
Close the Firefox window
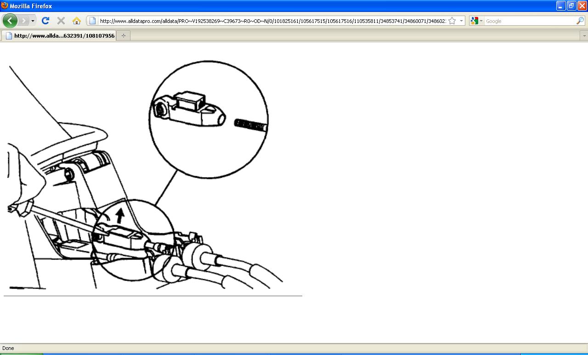point(582,6)
